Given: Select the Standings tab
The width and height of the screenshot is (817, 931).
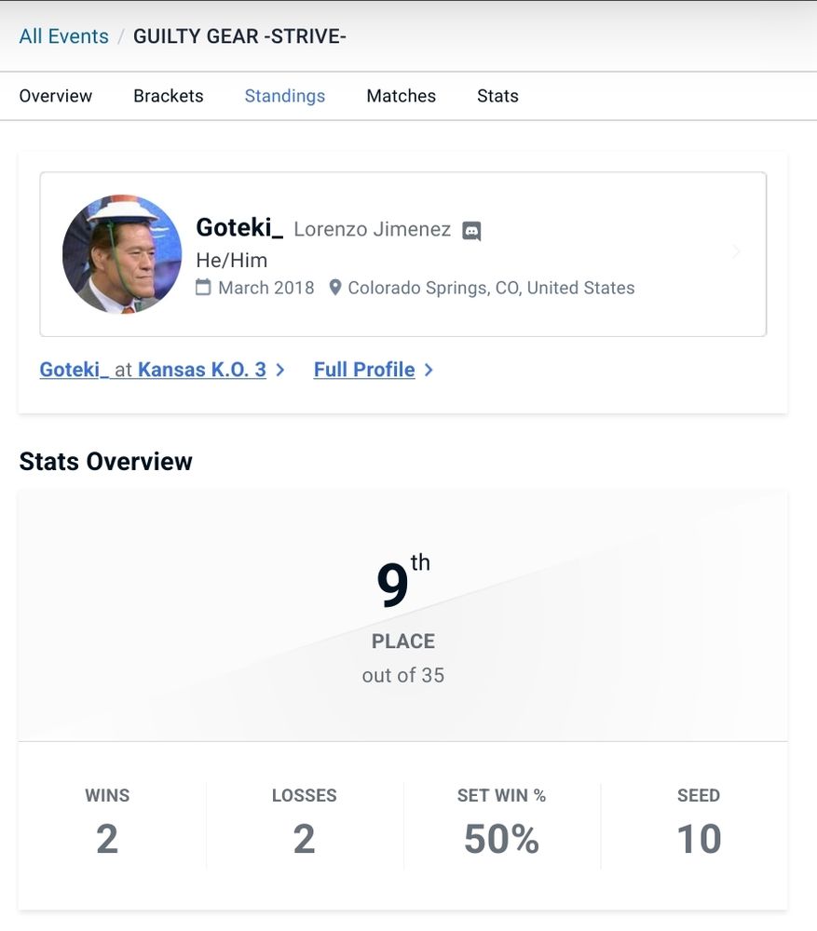Looking at the screenshot, I should tap(285, 96).
